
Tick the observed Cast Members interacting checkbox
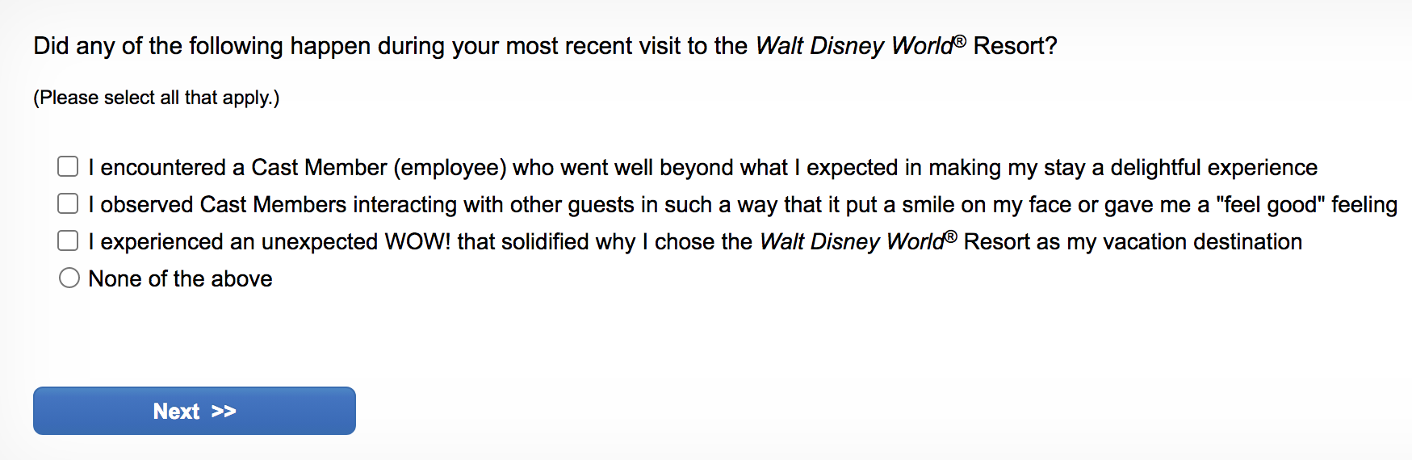[68, 203]
